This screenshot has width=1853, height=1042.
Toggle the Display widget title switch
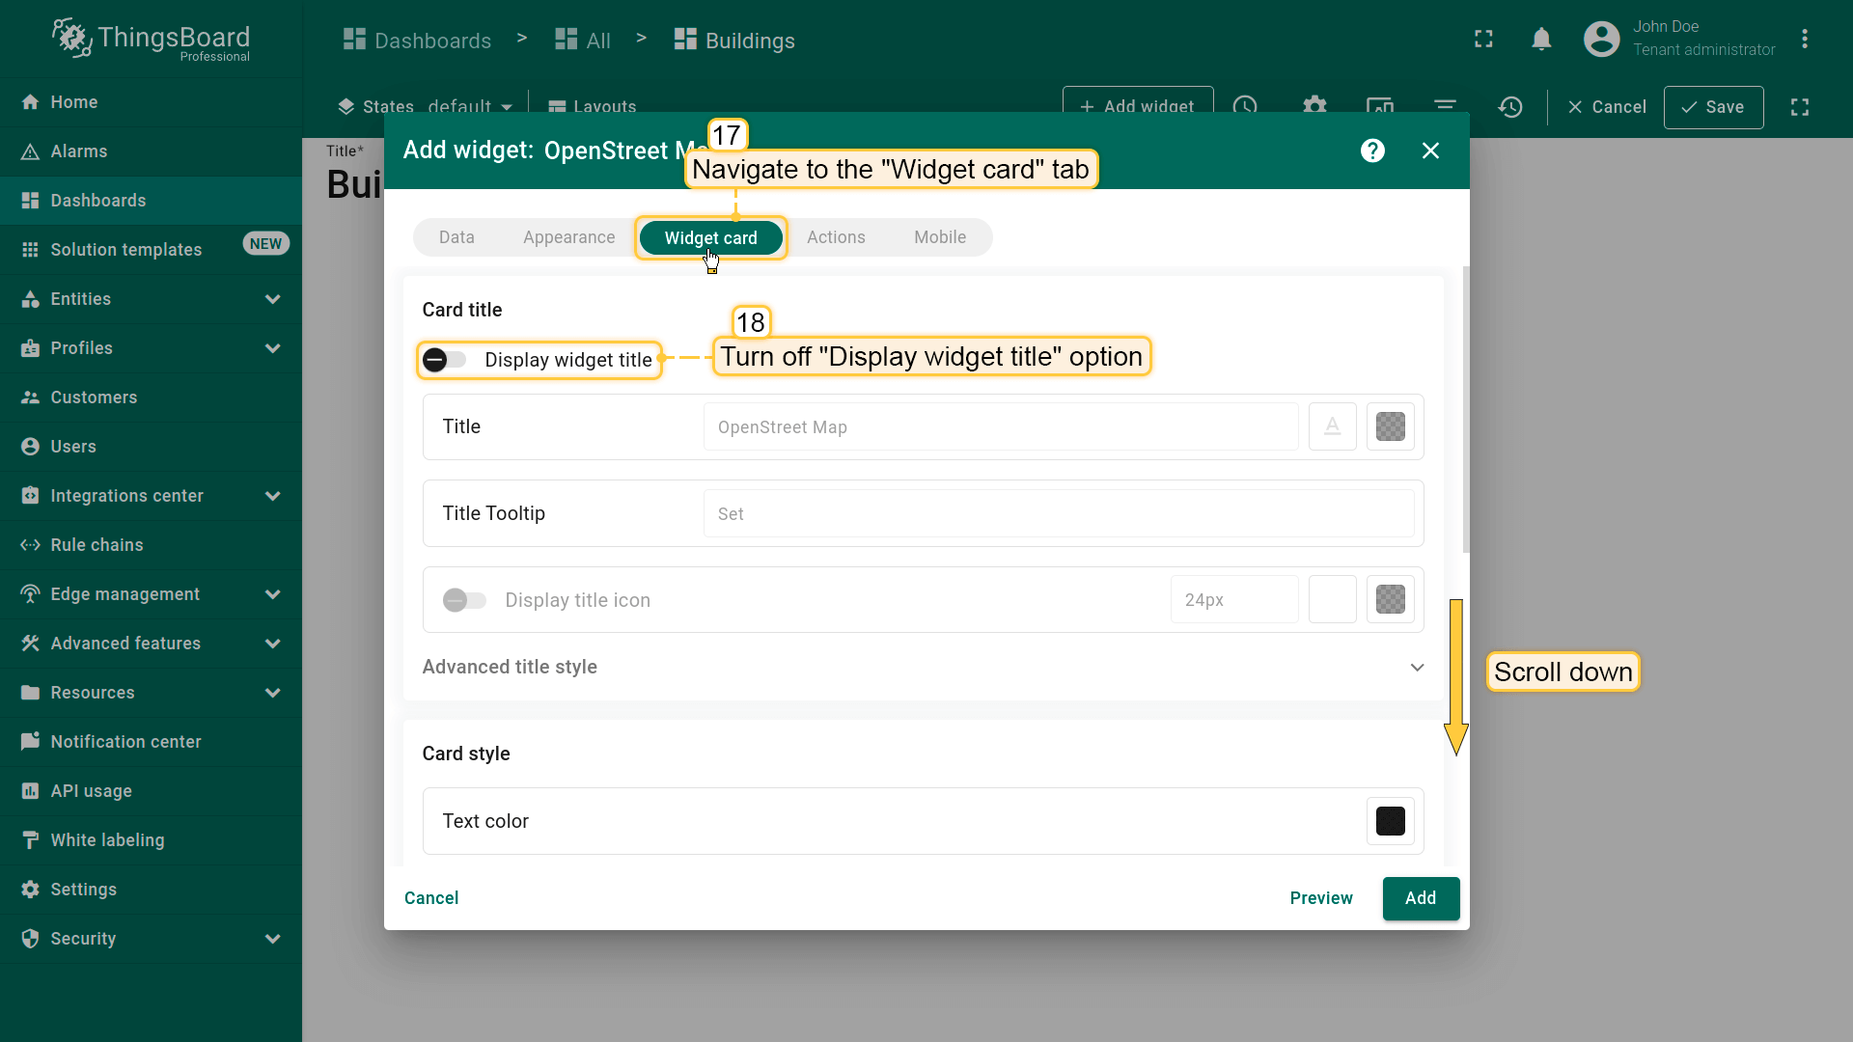445,360
